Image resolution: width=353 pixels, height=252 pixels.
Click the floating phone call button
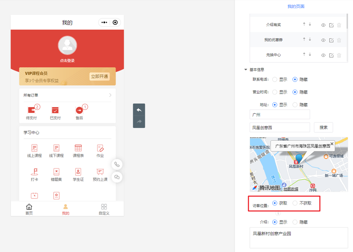click(x=117, y=164)
